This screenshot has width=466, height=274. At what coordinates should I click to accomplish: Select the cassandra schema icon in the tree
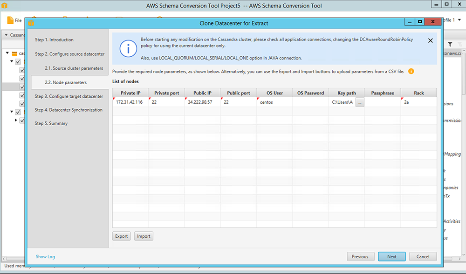click(x=15, y=54)
